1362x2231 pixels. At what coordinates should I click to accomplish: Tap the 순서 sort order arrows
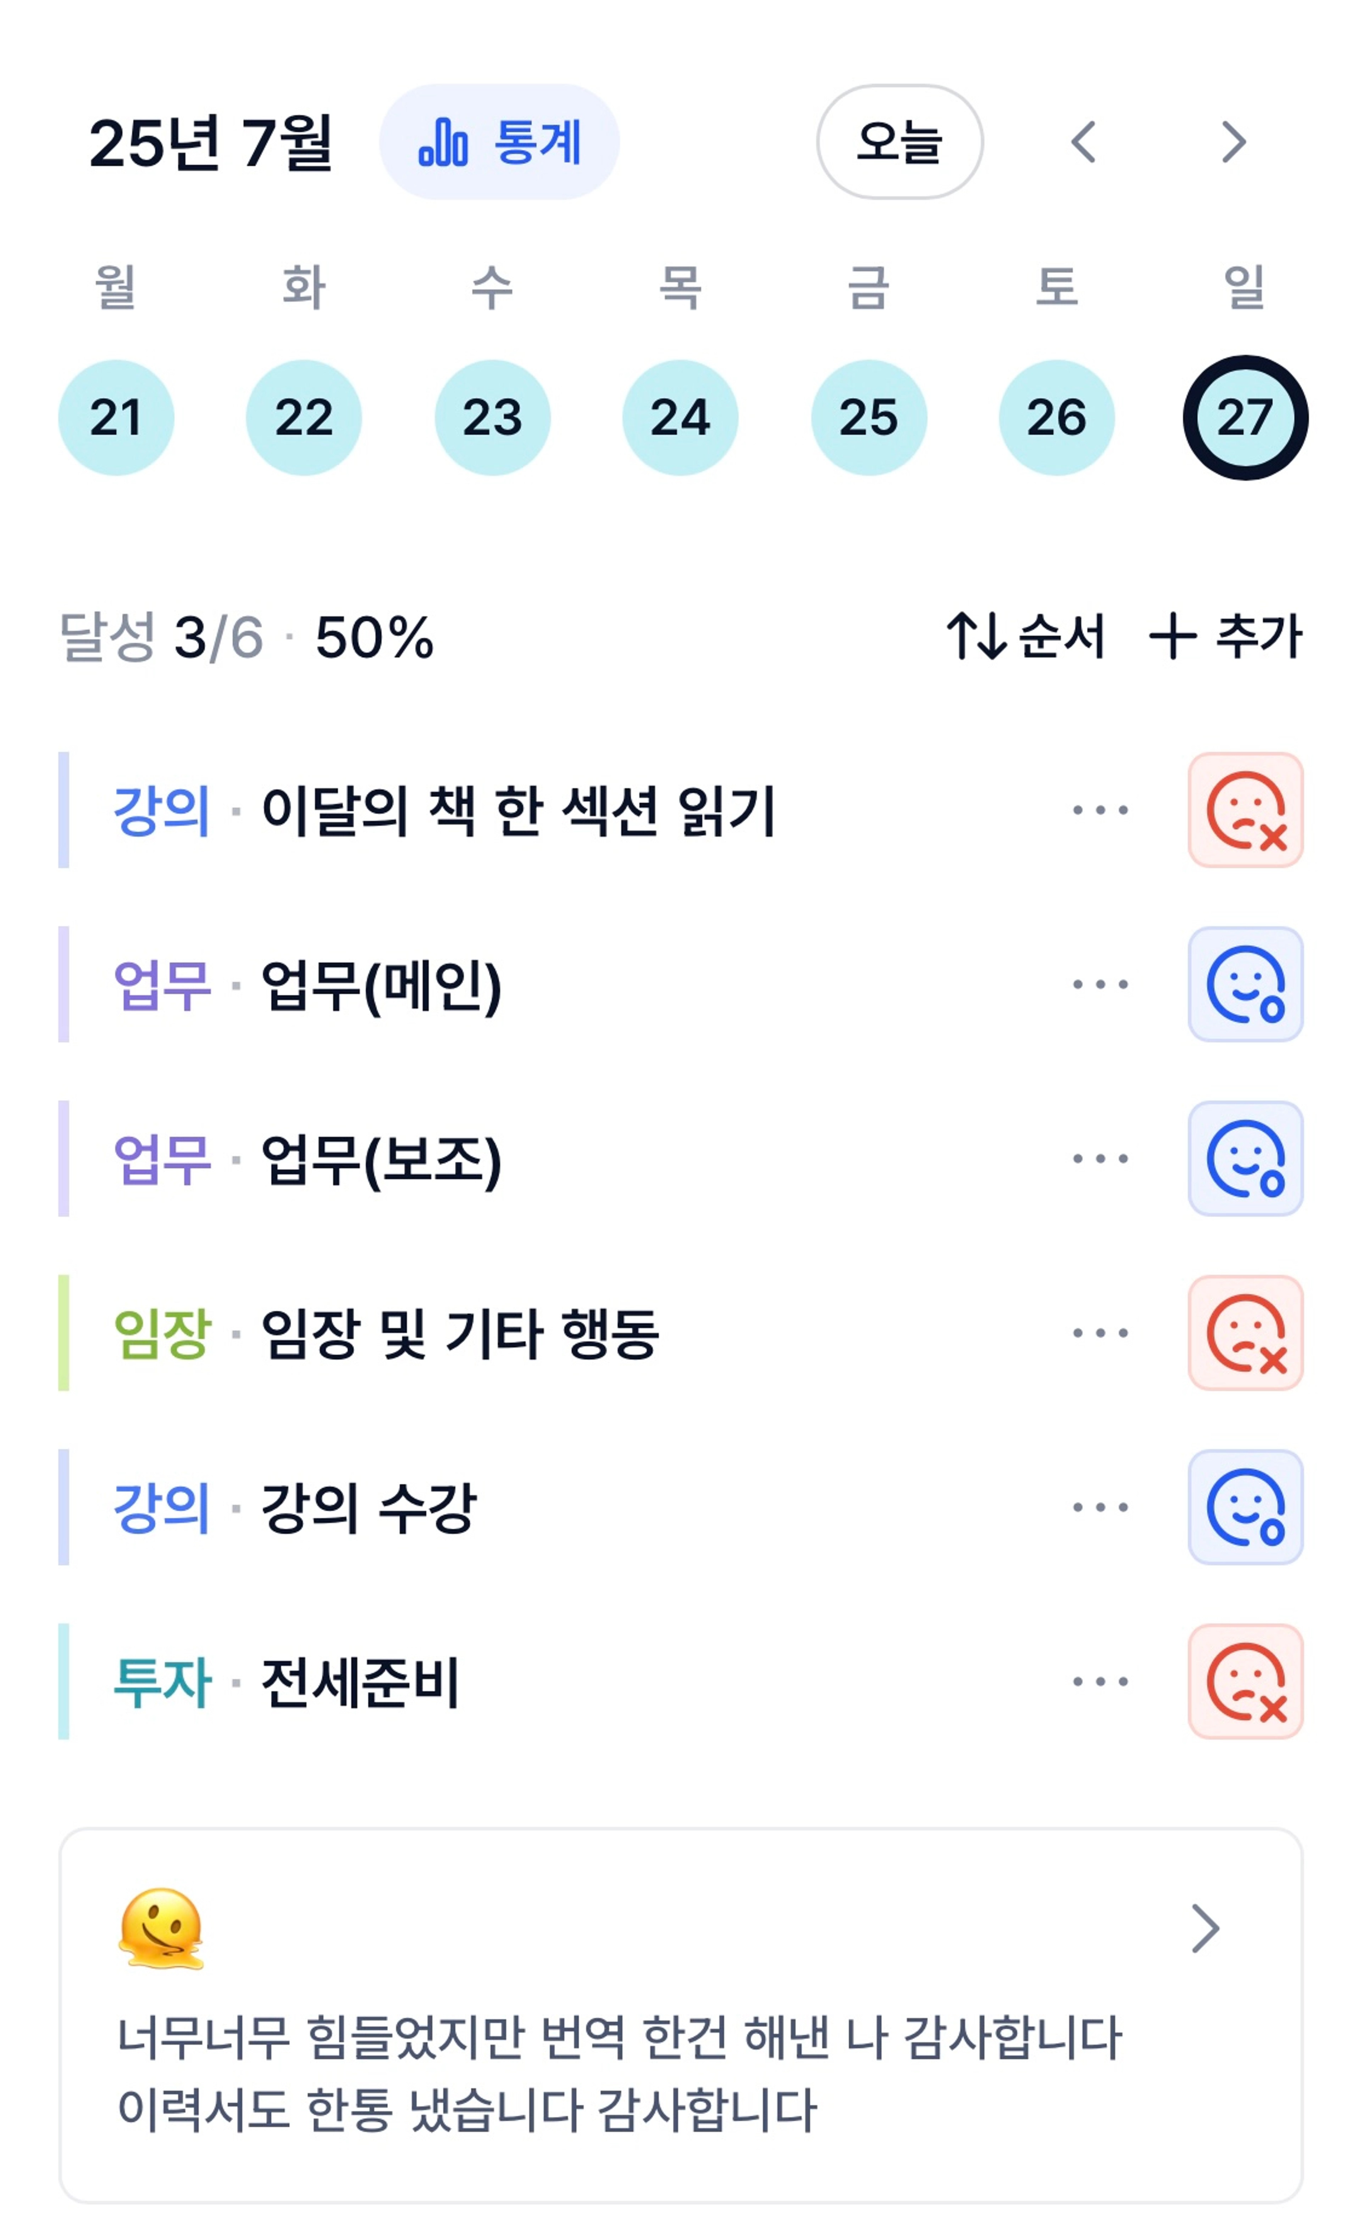[976, 636]
